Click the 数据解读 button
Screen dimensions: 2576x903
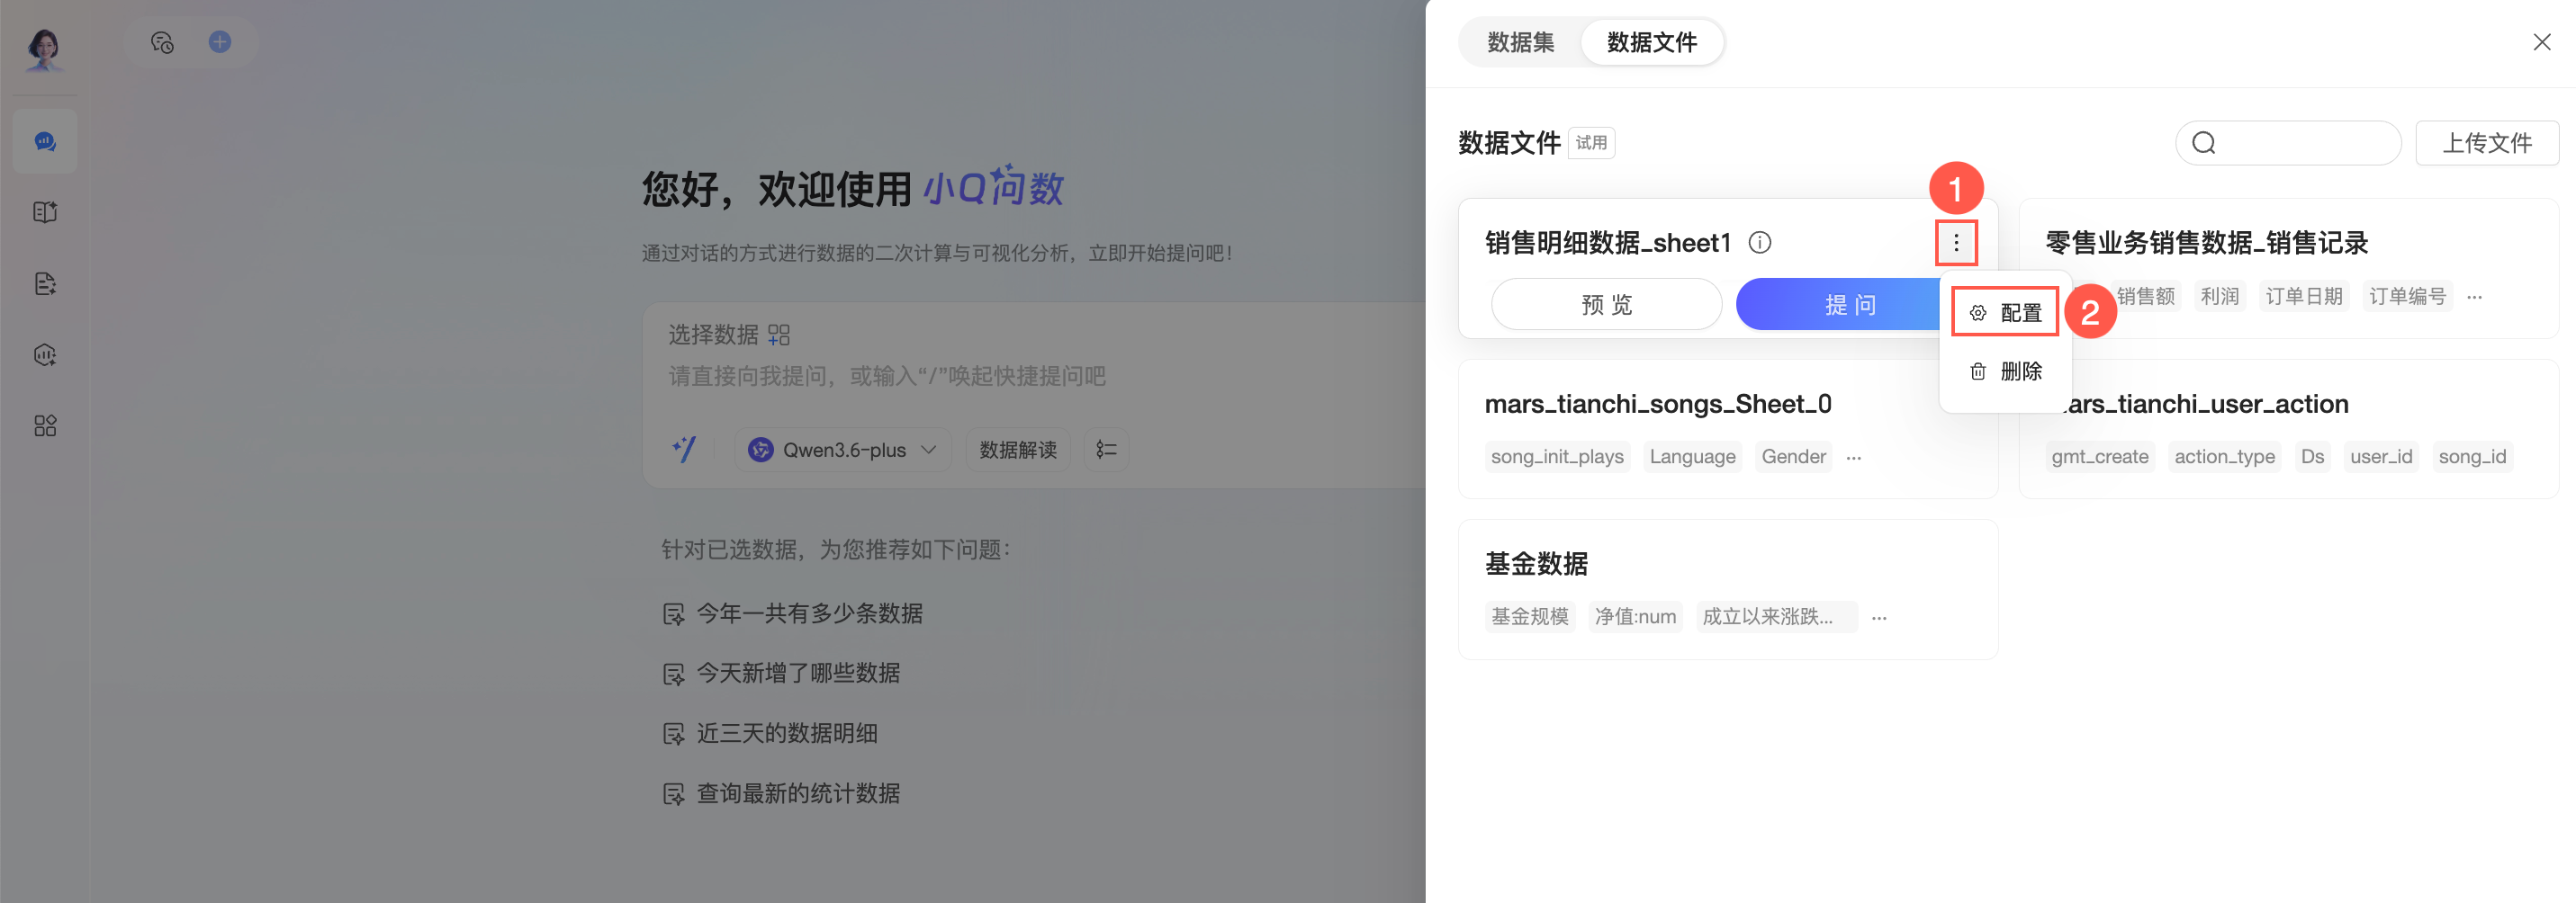[x=1018, y=450]
